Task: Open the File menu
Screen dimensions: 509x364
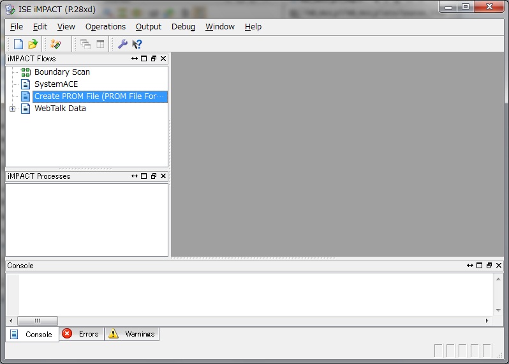Action: (17, 27)
